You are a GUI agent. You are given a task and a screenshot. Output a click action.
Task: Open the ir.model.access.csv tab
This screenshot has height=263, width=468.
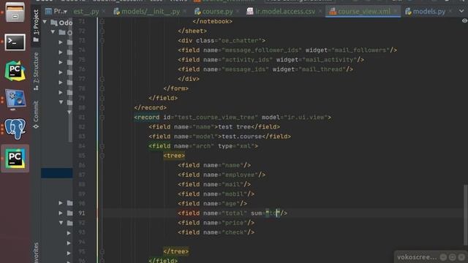[285, 12]
